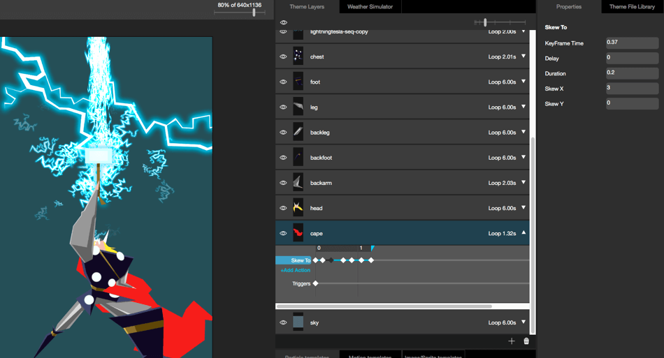Switch to the Theme Layers tab

coord(307,7)
